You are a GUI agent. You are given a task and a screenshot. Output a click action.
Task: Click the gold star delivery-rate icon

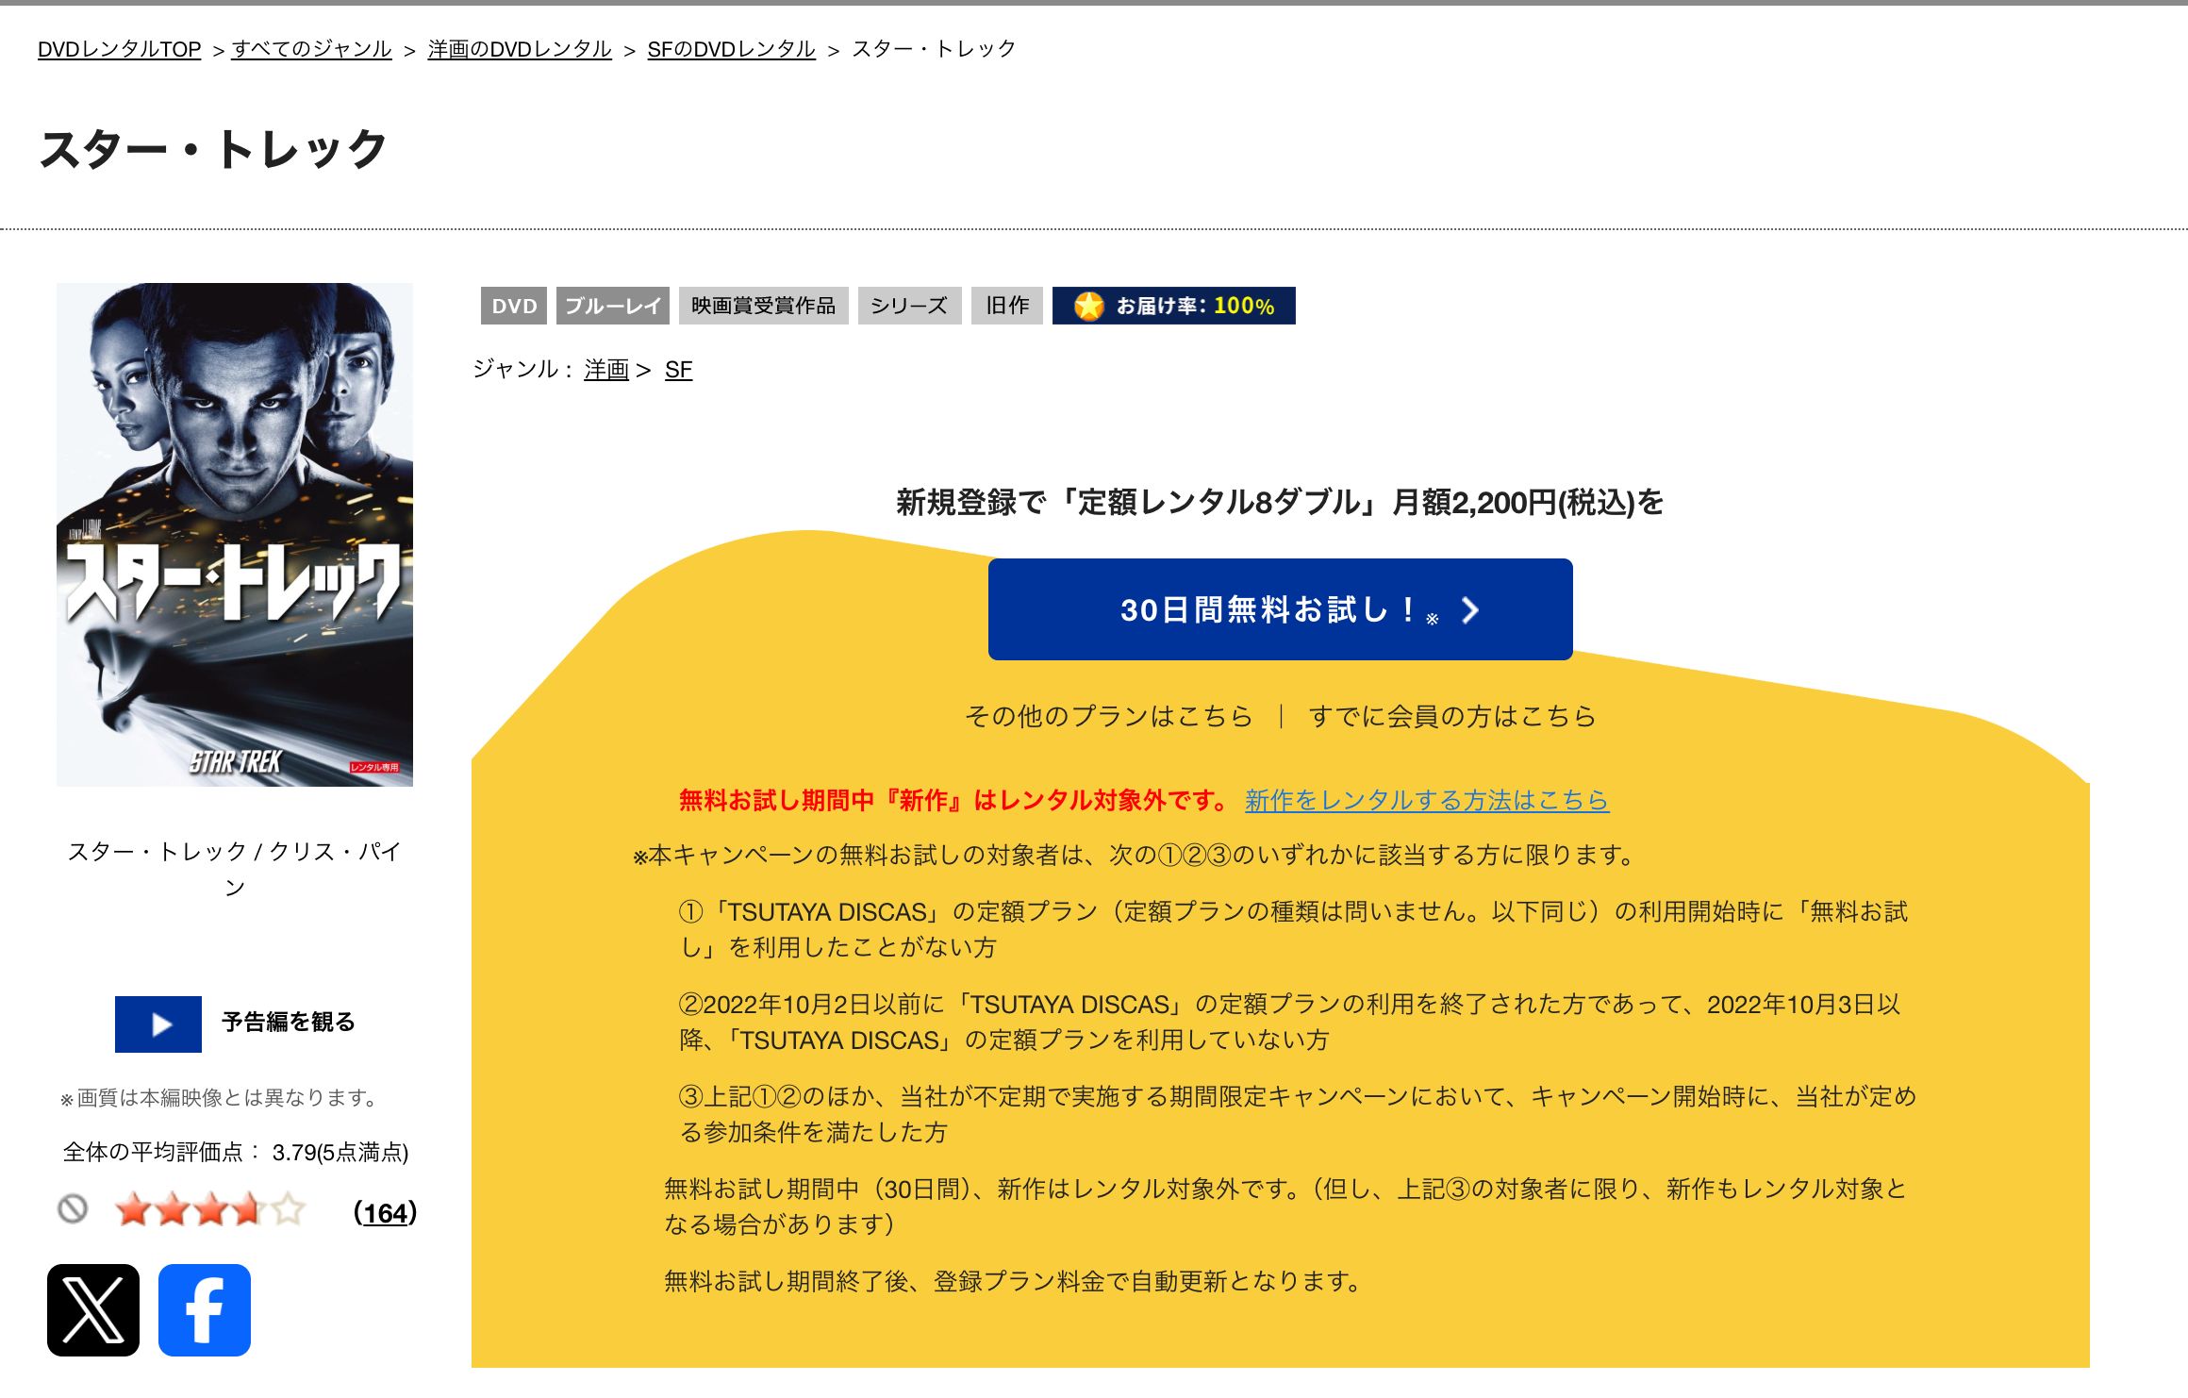point(1088,306)
